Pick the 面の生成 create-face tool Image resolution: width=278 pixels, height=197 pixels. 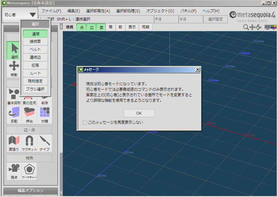coord(29,101)
